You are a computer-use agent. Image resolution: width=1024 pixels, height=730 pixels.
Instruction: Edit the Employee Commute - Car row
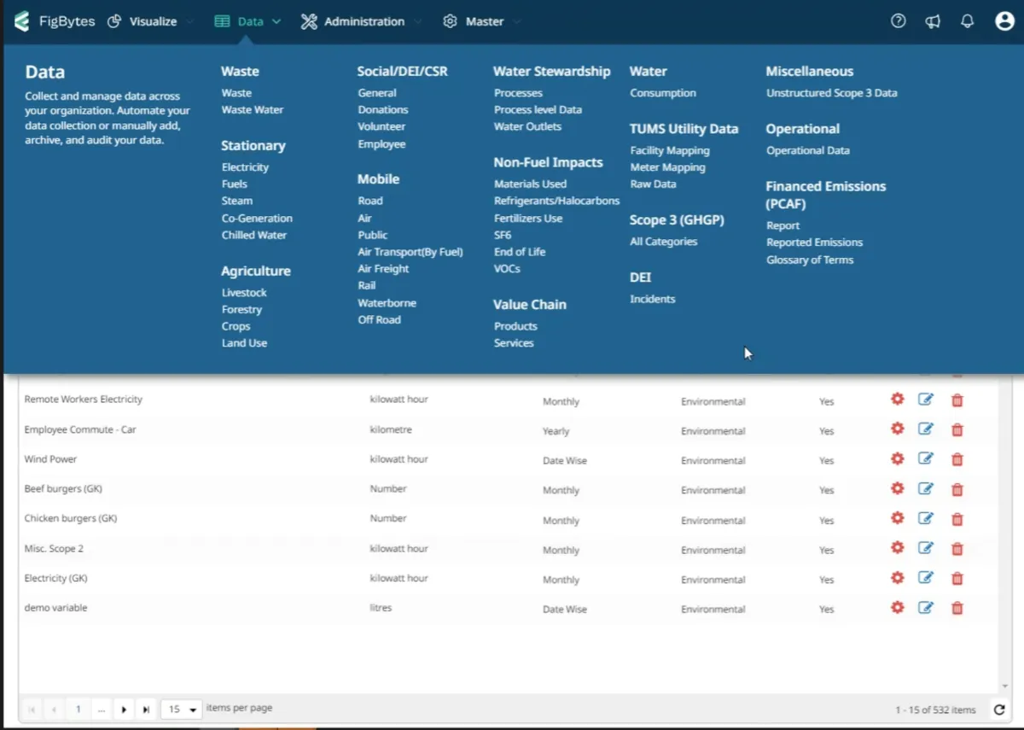pyautogui.click(x=926, y=429)
